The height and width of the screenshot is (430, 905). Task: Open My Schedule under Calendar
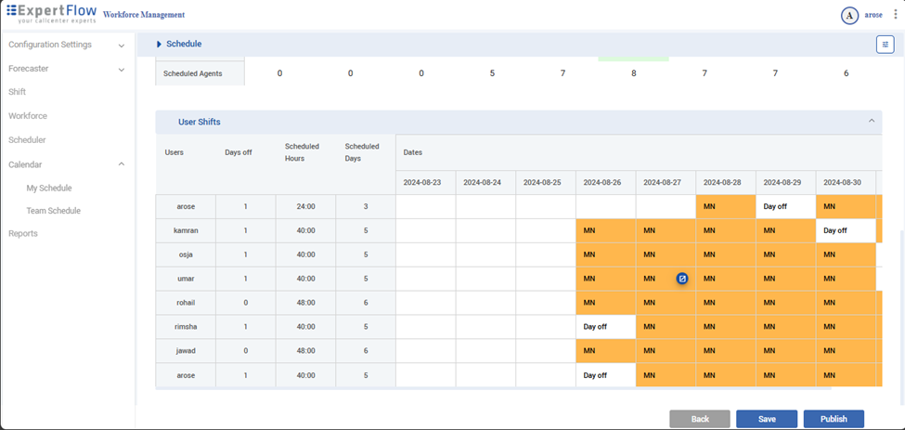49,189
